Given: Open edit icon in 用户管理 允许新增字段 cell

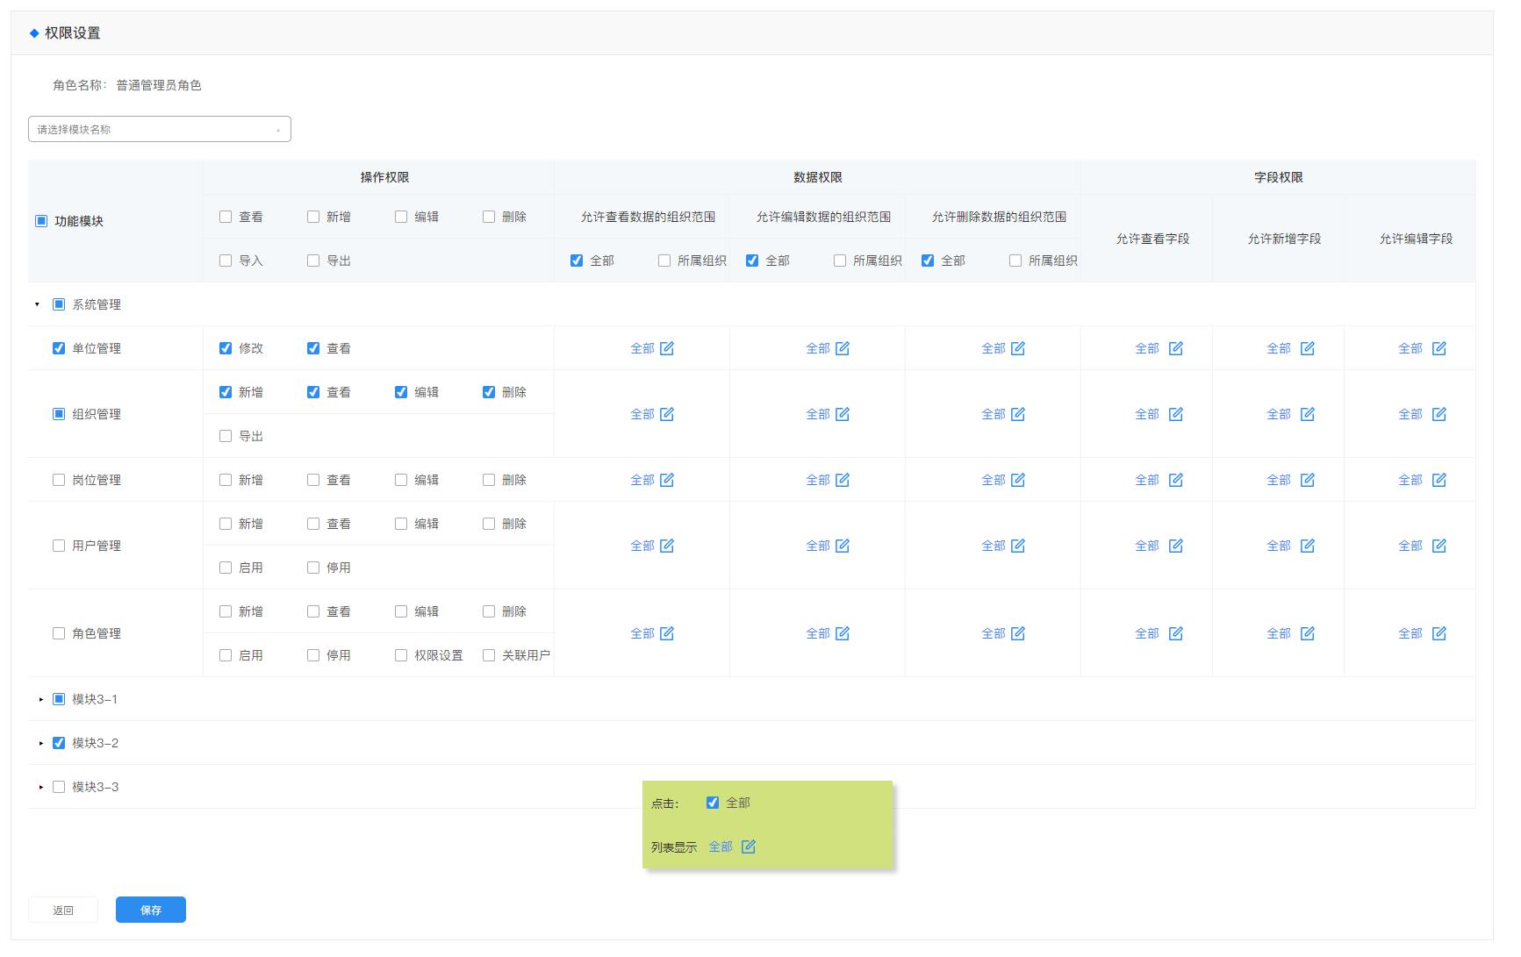Looking at the screenshot, I should [x=1308, y=546].
